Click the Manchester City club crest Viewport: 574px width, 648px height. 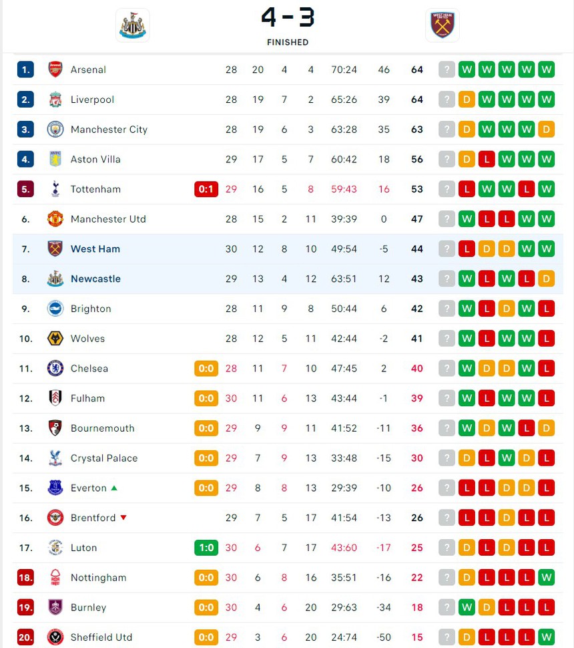[55, 130]
